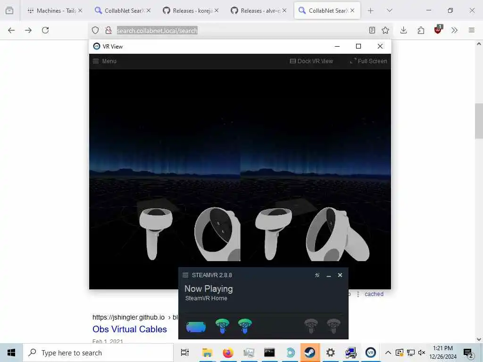483x362 pixels.
Task: Click the SteamVR headset status icon
Action: pyautogui.click(x=196, y=327)
